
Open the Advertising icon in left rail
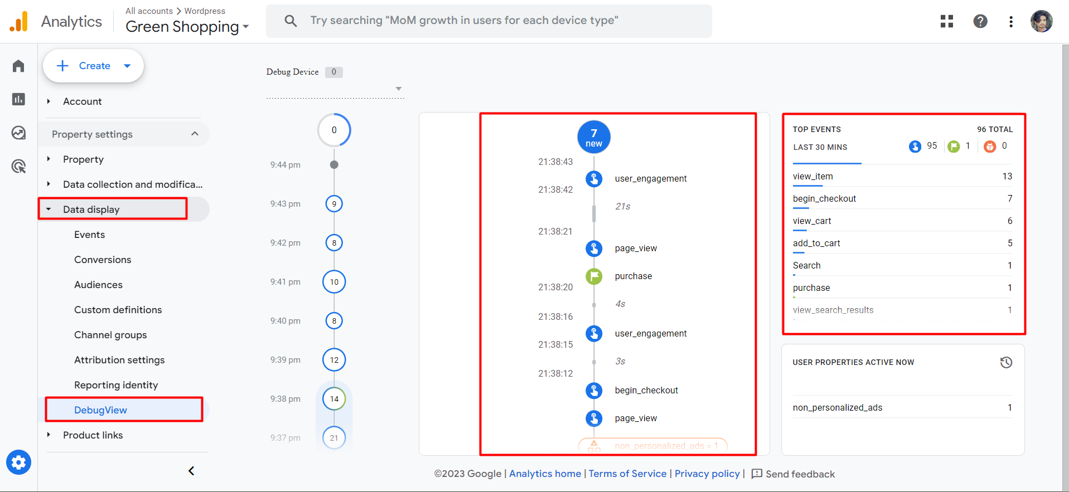coord(18,166)
